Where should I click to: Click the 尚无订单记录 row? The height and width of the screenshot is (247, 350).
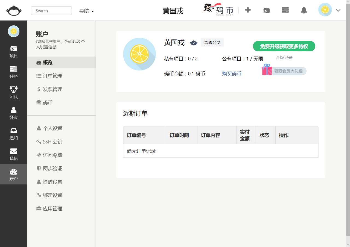tap(221, 151)
